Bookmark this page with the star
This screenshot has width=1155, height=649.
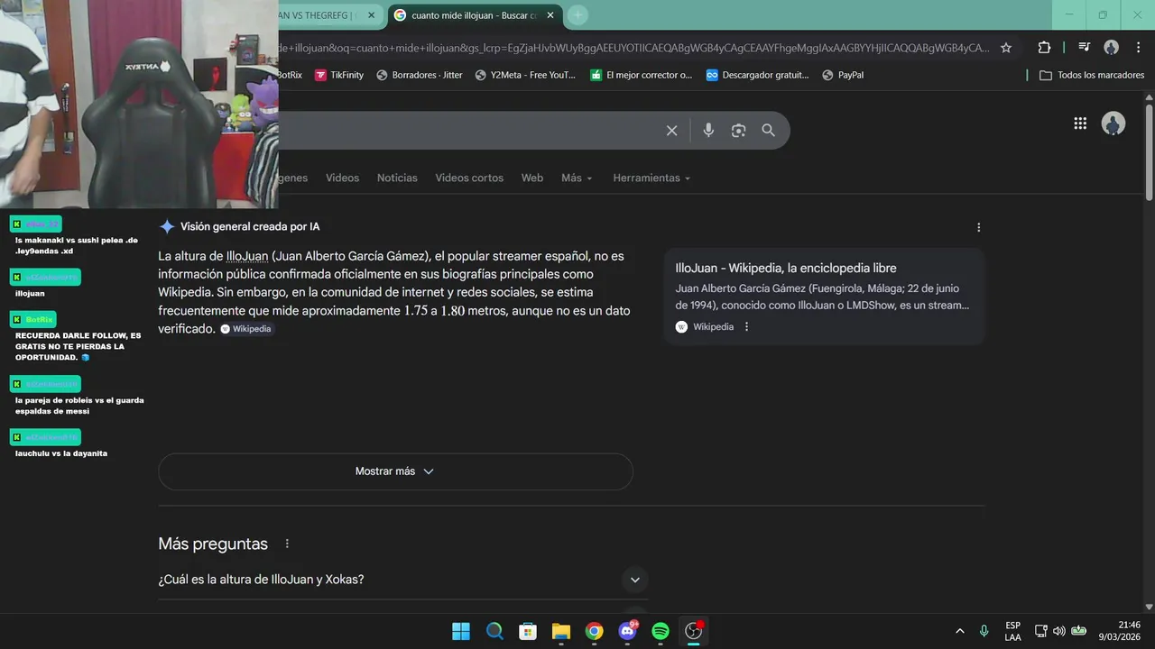tap(1006, 48)
